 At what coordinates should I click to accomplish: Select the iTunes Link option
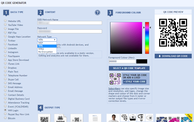(x=5, y=63)
